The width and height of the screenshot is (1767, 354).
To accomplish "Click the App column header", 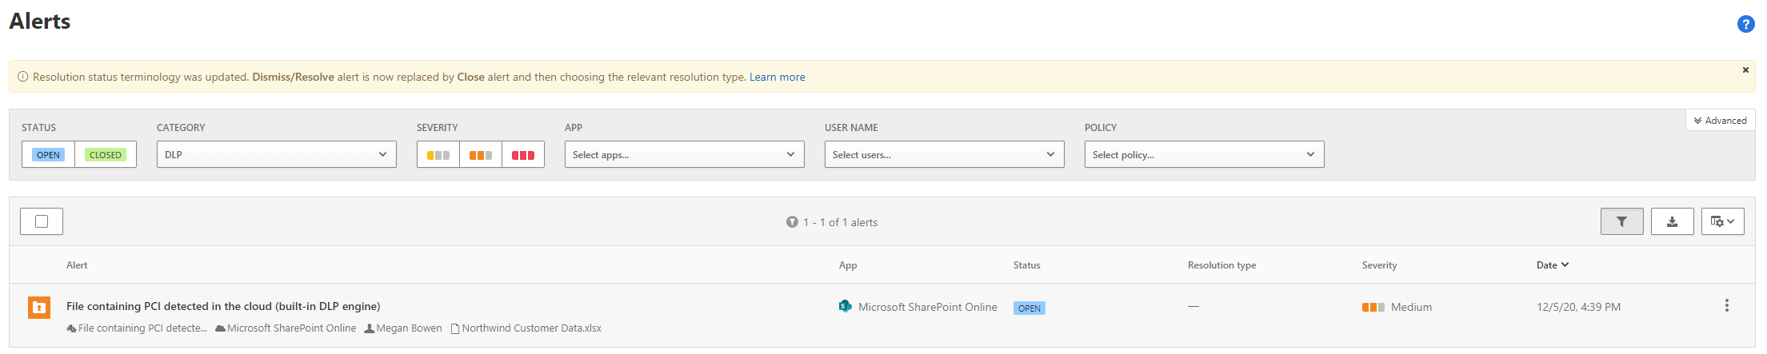I will (848, 265).
